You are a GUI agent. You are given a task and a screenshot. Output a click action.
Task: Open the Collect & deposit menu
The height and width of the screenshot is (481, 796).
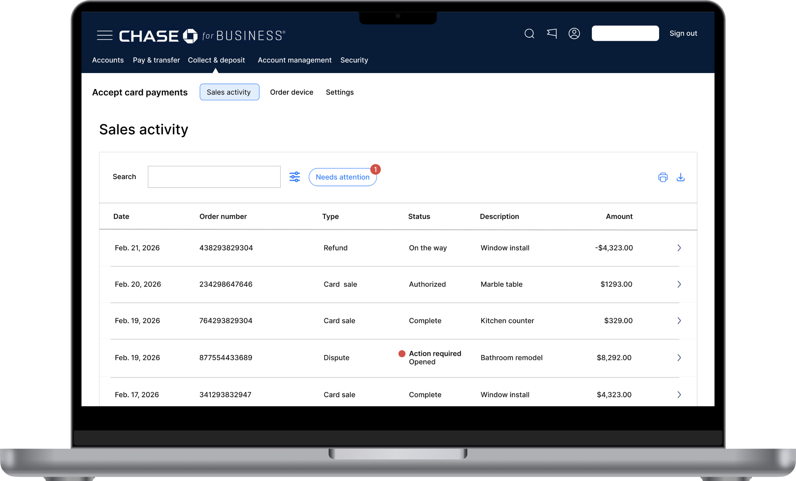[x=216, y=60]
